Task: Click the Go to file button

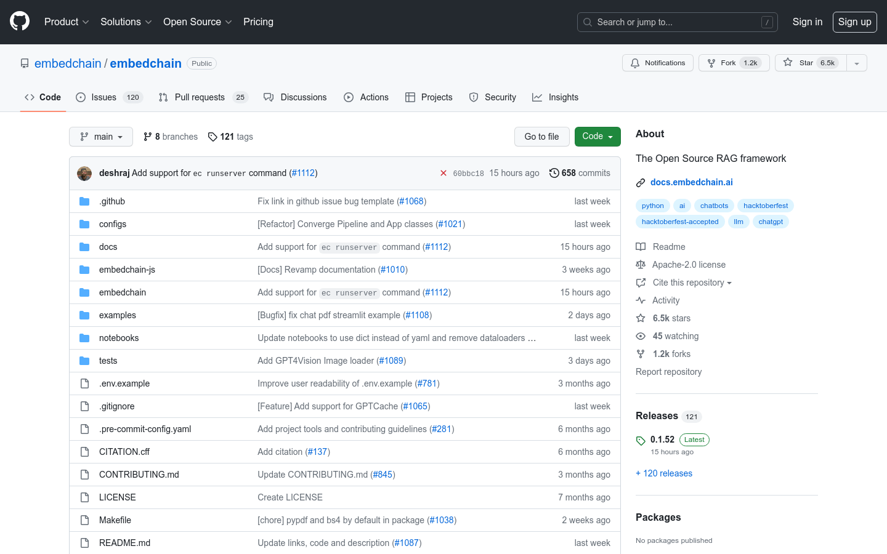Action: point(542,137)
